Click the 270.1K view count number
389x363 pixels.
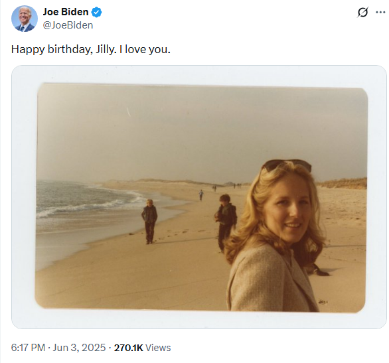pos(128,348)
